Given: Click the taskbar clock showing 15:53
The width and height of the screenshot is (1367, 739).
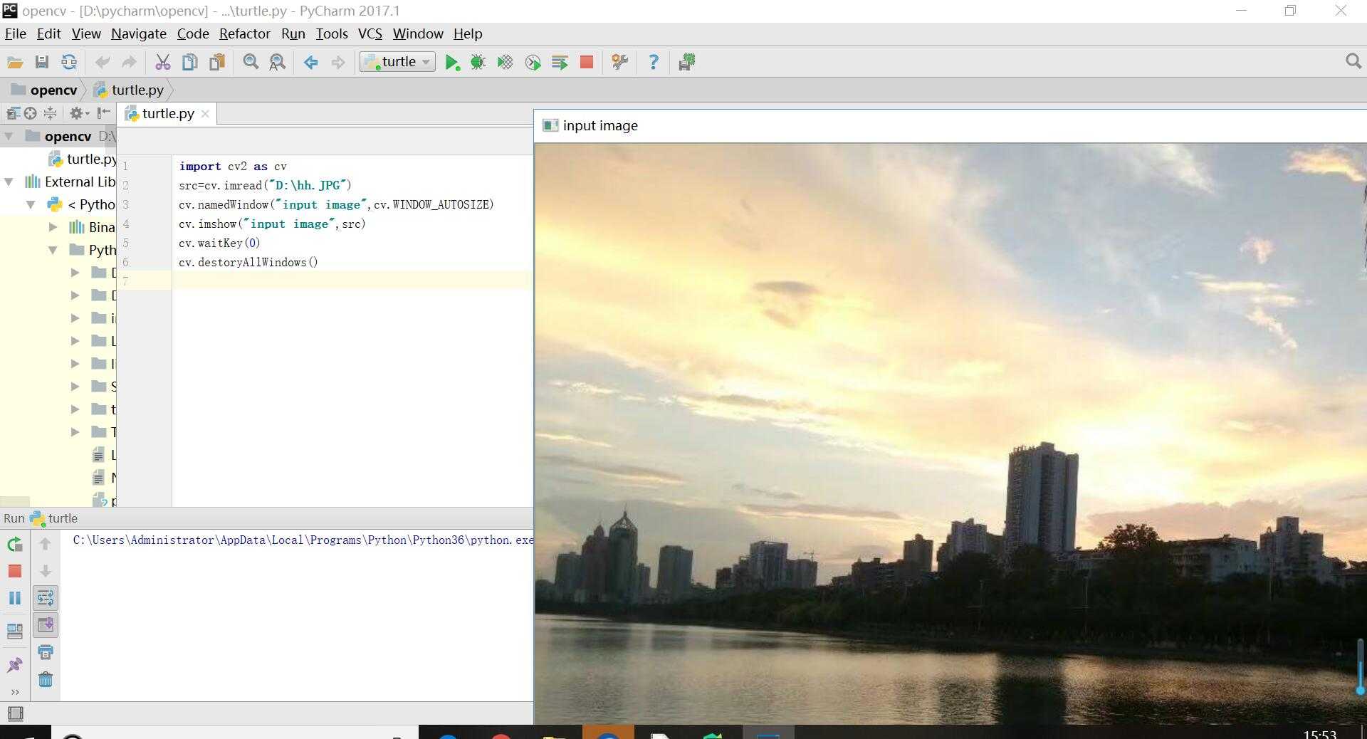Looking at the screenshot, I should click(x=1319, y=733).
